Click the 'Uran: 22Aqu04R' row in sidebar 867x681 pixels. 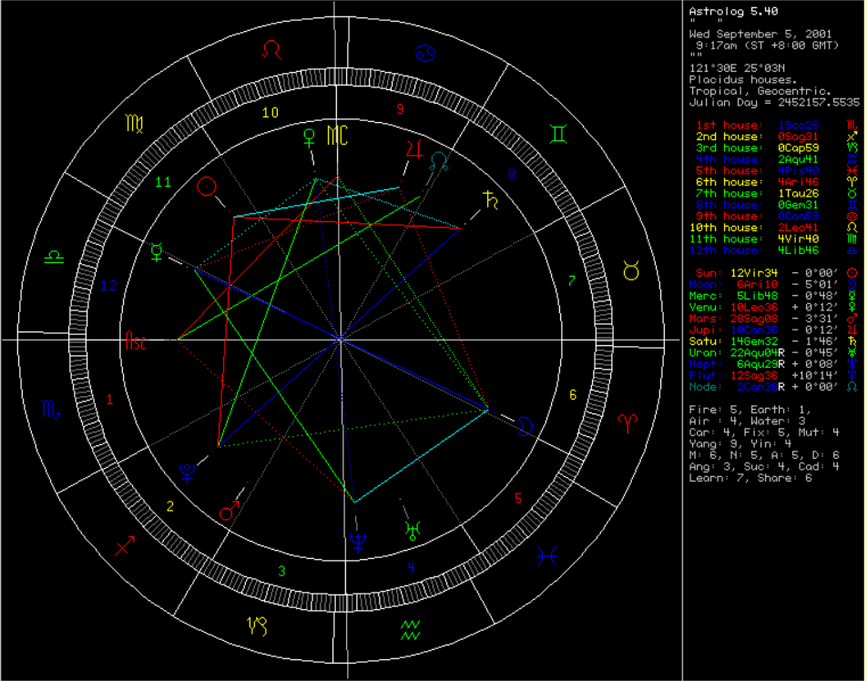(774, 352)
